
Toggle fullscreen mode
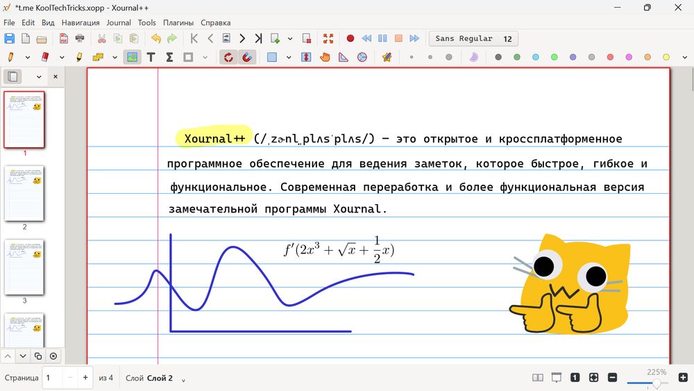tap(328, 38)
